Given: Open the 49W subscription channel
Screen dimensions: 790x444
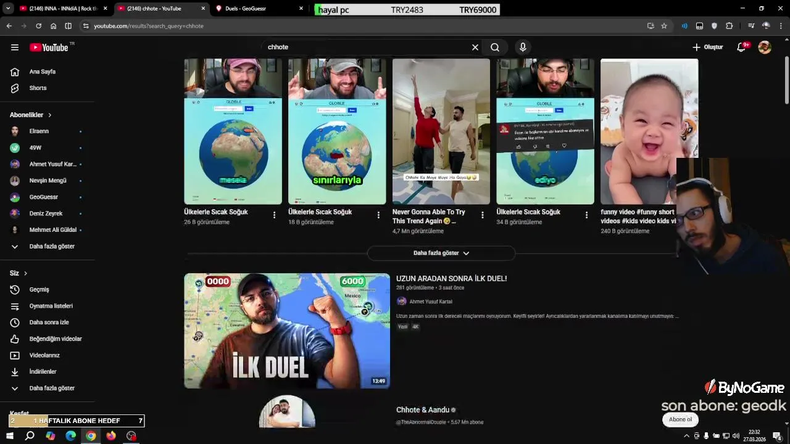Looking at the screenshot, I should point(35,148).
